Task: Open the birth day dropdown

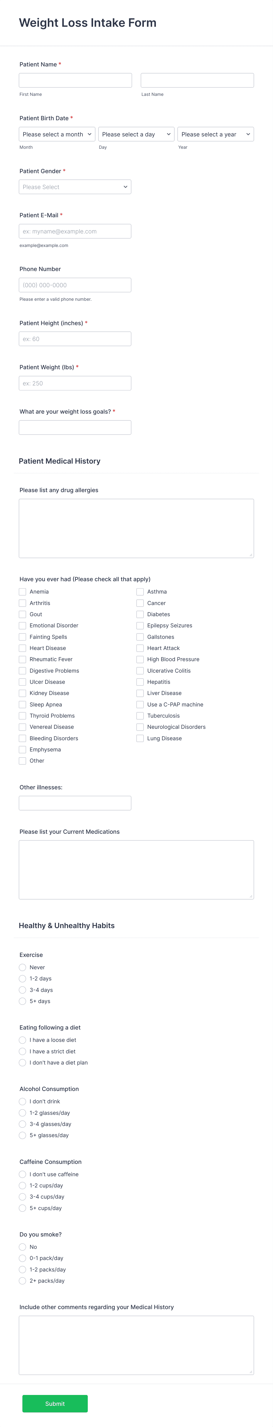Action: pyautogui.click(x=136, y=134)
